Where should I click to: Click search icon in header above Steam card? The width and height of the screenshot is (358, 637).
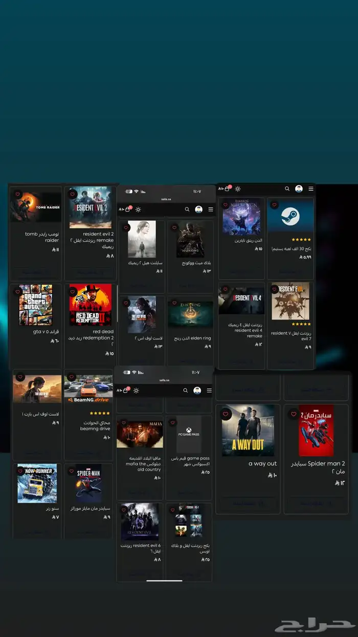(287, 189)
